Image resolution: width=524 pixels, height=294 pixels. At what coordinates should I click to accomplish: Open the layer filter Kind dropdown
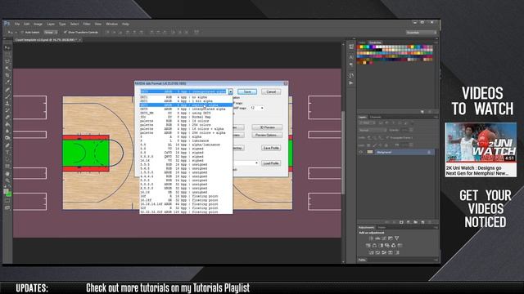(367, 123)
